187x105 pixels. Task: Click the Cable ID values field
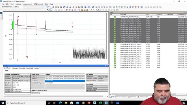click(65, 76)
